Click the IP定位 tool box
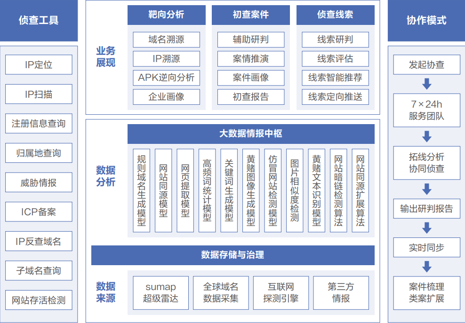Viewport: 465px width, 323px height. (39, 65)
